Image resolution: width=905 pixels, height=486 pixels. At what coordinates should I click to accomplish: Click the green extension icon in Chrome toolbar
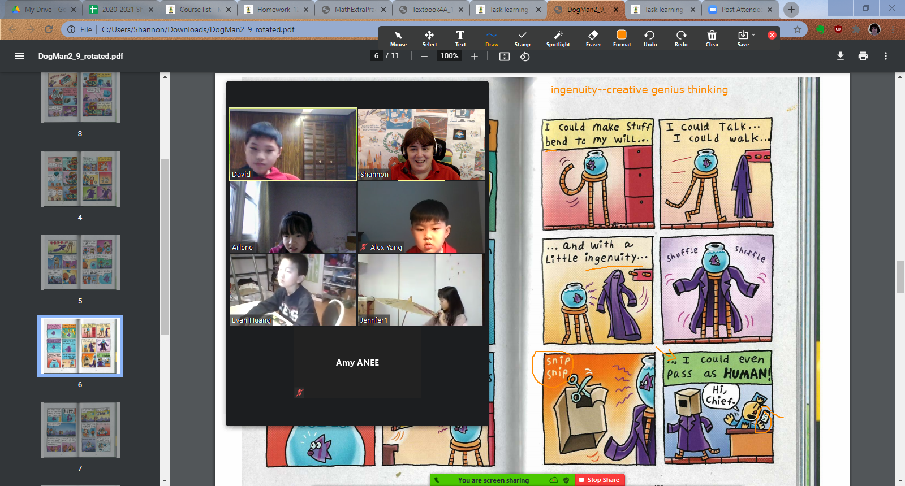820,29
